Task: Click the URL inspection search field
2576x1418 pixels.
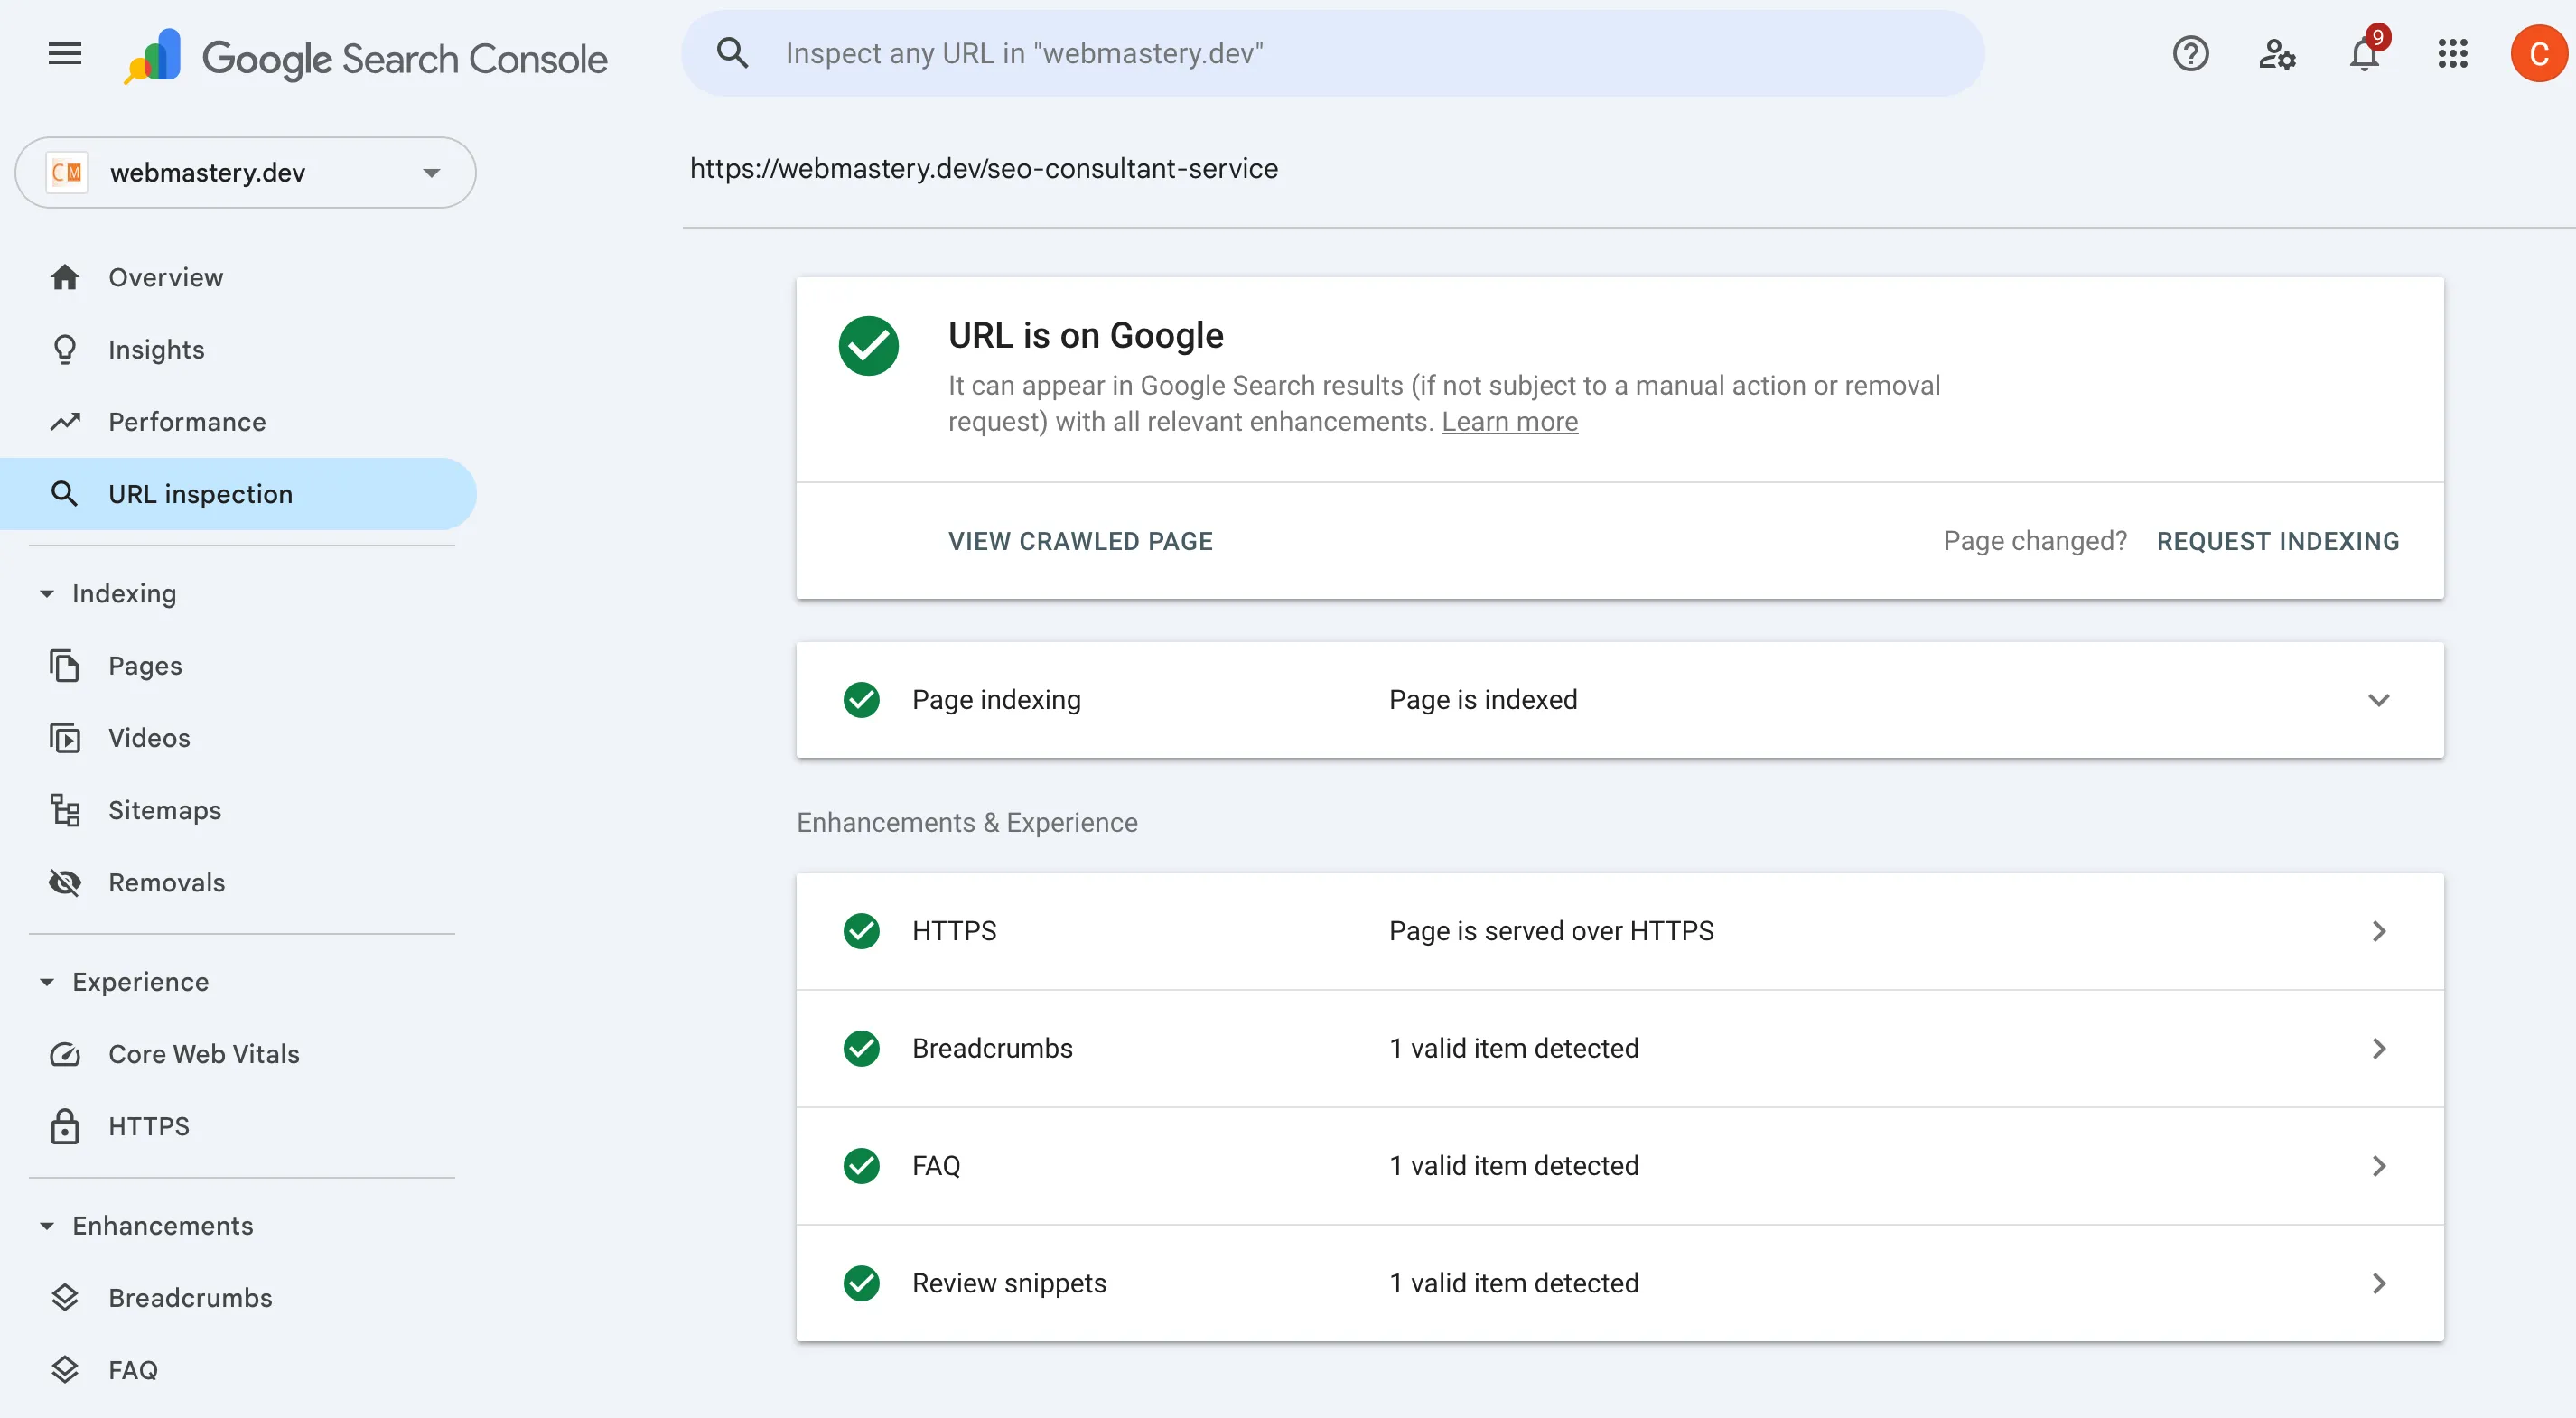Action: tap(1330, 53)
